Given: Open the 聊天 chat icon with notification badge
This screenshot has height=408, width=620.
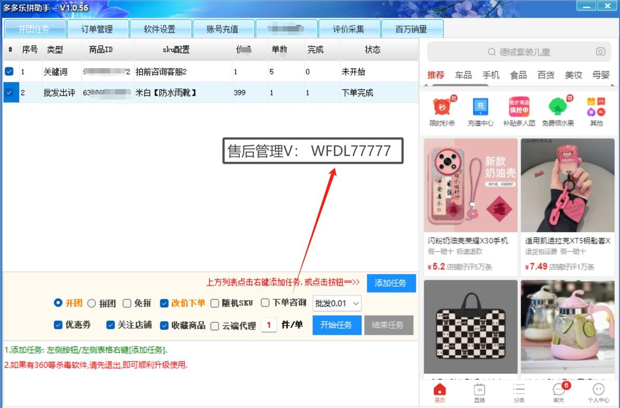Looking at the screenshot, I should point(559,390).
